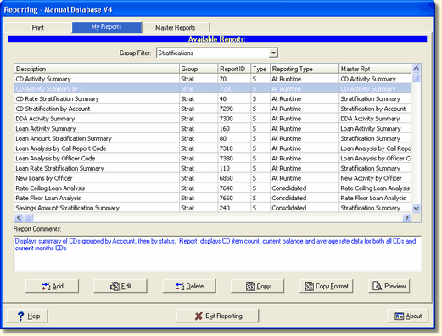
Task: Click the red X Exit Reporting icon
Action: pyautogui.click(x=199, y=316)
